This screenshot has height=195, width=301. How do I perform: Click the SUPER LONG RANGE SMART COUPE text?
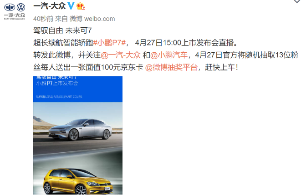coord(59,96)
